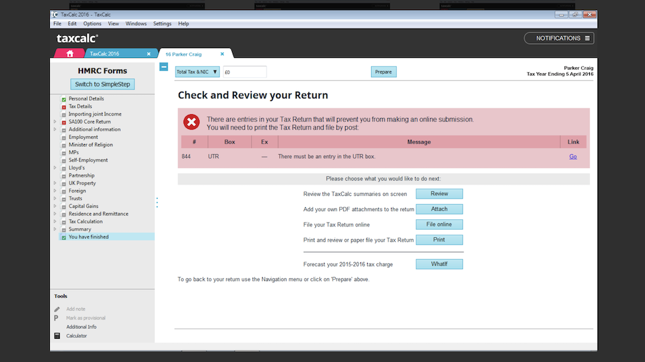Open the Calculator tool icon
The height and width of the screenshot is (362, 645).
(57, 335)
